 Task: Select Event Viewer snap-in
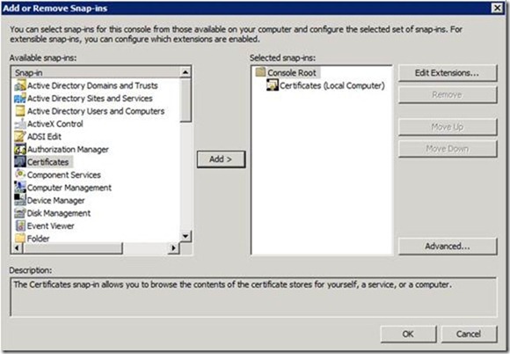[x=51, y=225]
